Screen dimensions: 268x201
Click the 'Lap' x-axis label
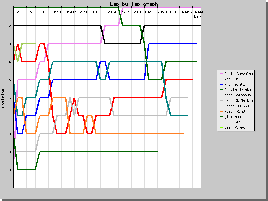197,16
